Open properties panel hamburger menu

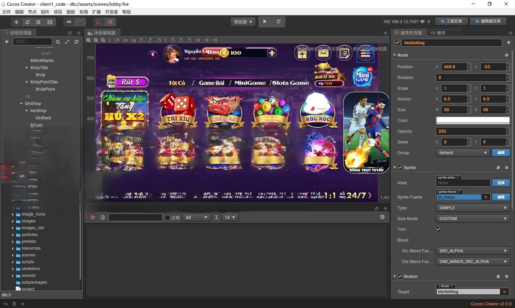tap(510, 33)
